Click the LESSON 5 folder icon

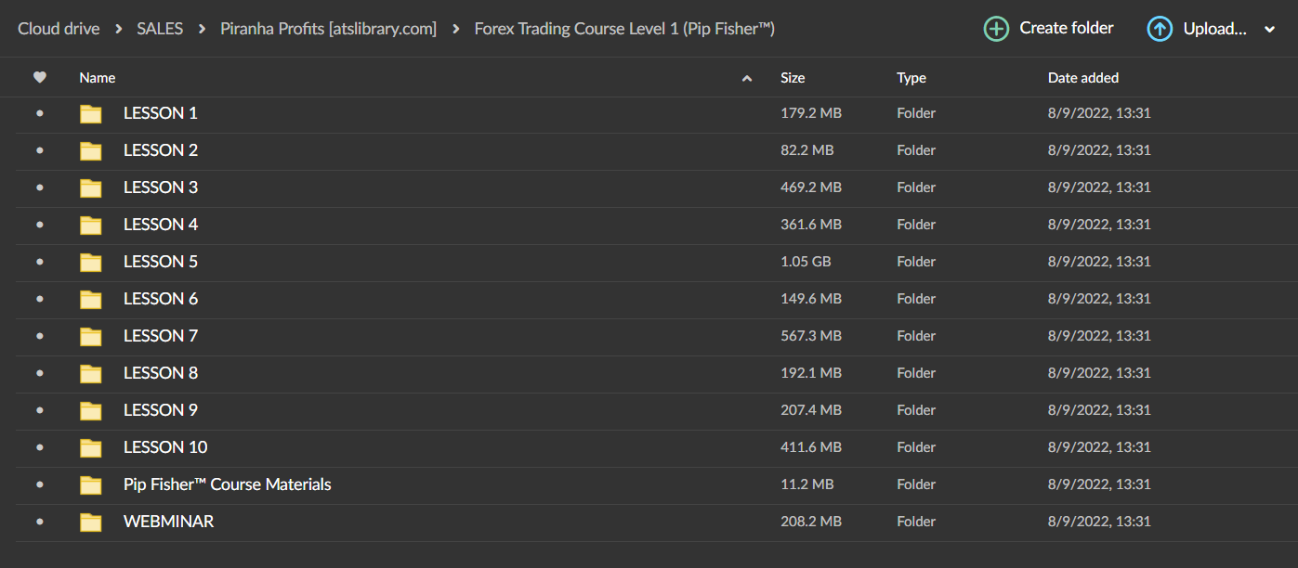point(90,263)
